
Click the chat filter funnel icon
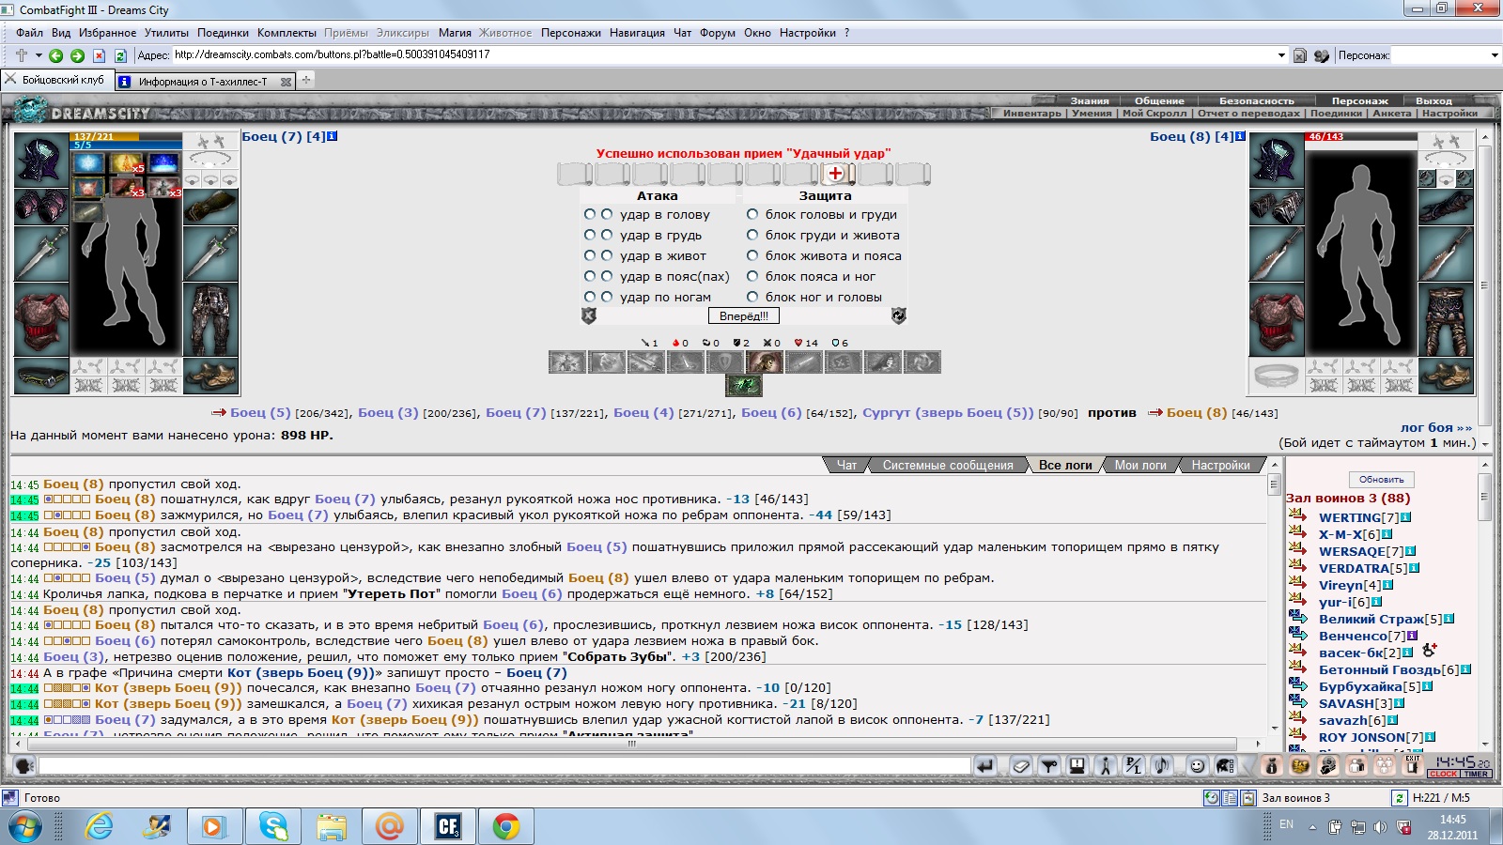tap(1049, 765)
